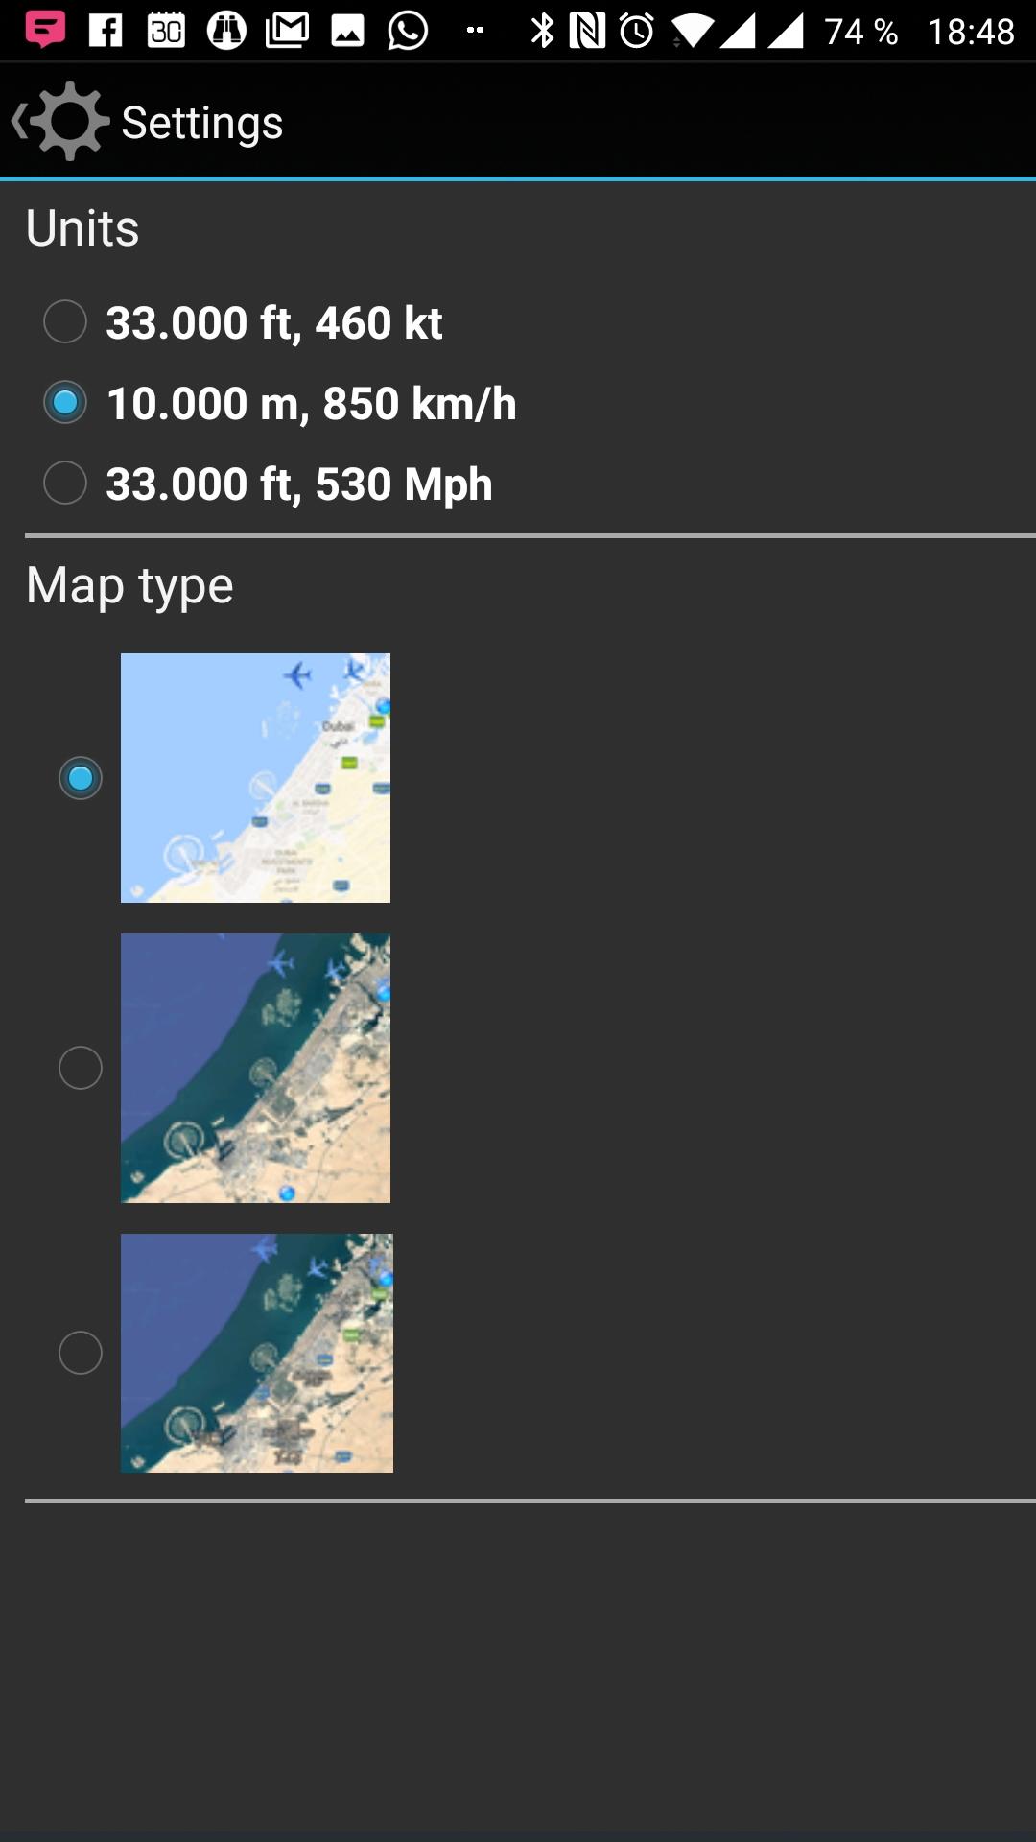Choose the satellite map radio button
Screen dimensions: 1036x1842
coord(81,1068)
